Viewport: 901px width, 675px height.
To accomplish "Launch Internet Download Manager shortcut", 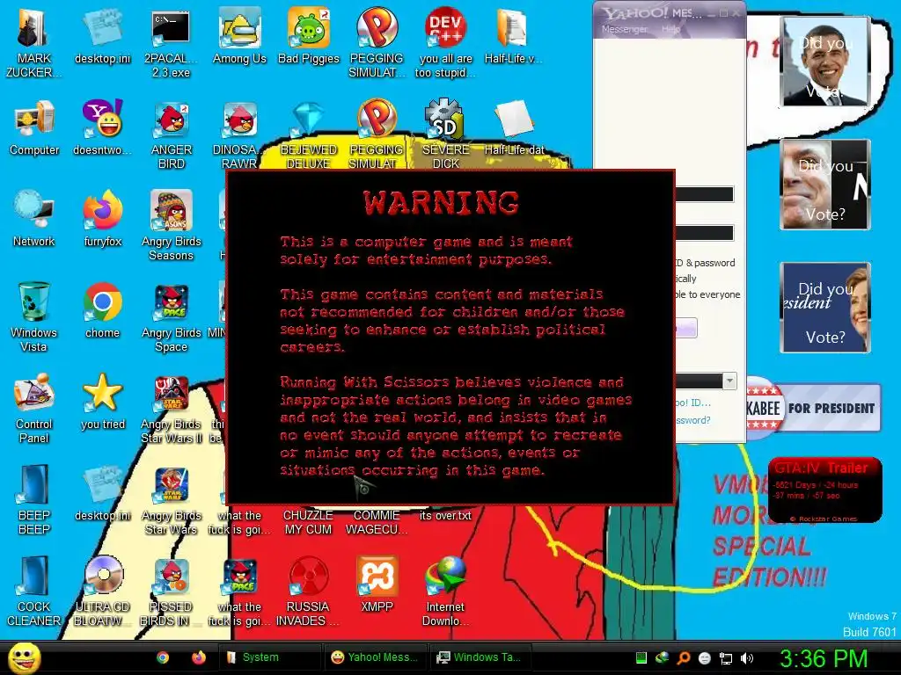I will (x=445, y=590).
